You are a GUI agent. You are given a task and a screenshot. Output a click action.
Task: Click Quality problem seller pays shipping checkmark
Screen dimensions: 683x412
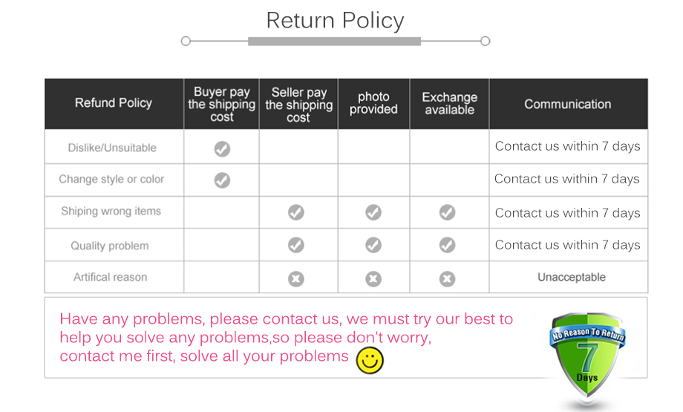[296, 245]
